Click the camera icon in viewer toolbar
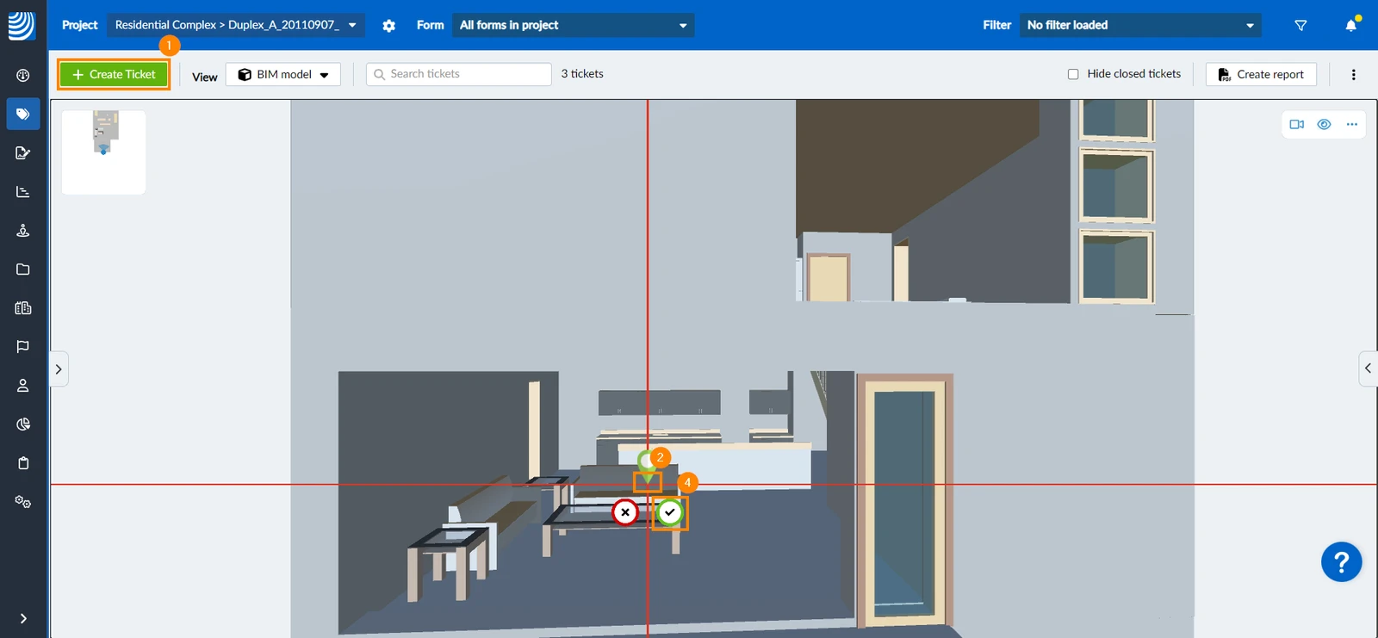This screenshot has height=638, width=1378. tap(1297, 125)
